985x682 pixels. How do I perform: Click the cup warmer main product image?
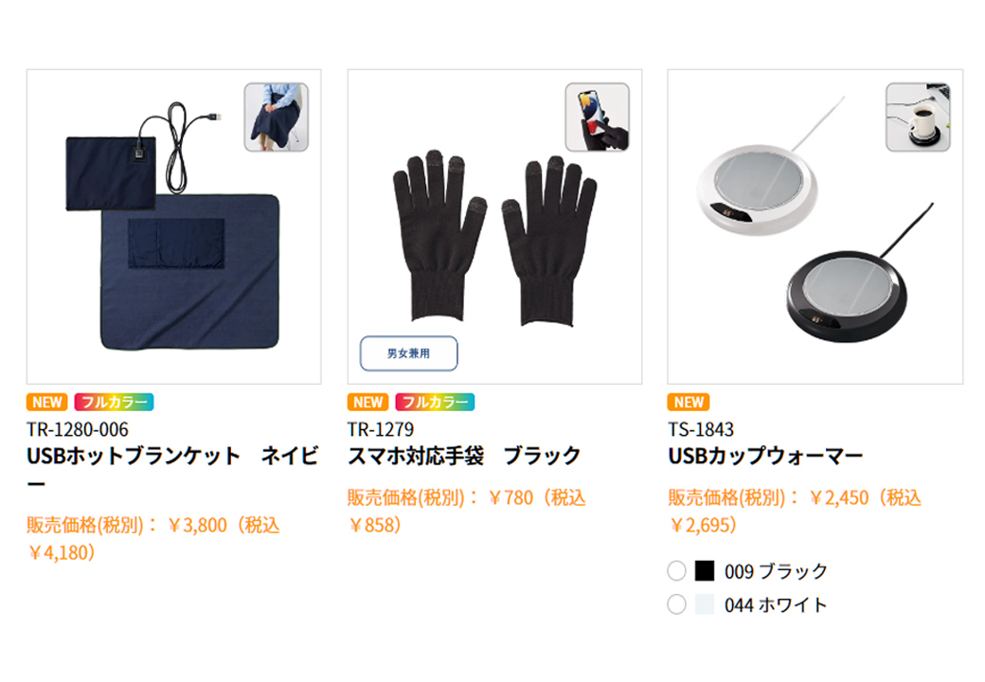(x=815, y=226)
